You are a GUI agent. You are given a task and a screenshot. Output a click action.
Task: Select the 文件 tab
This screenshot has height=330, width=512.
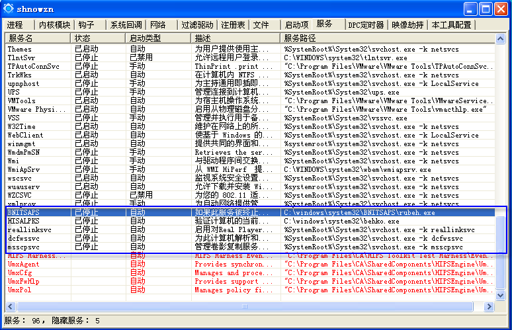[261, 25]
